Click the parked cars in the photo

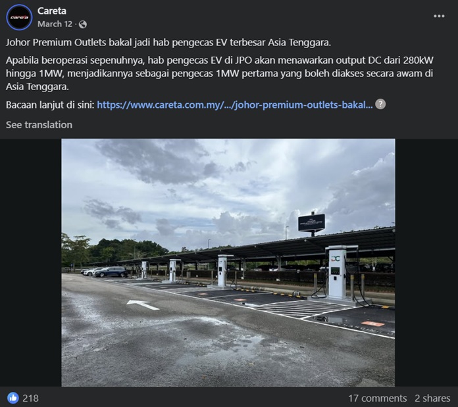(x=105, y=272)
